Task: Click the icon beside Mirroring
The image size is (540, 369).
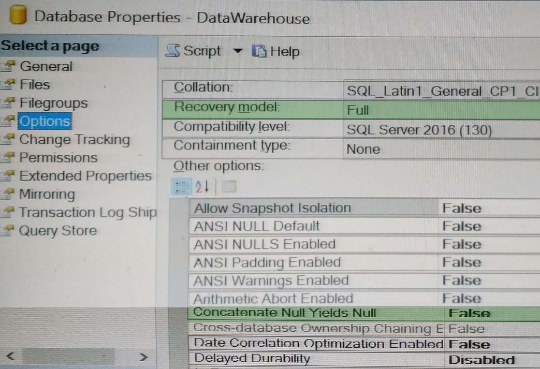Action: (x=8, y=194)
